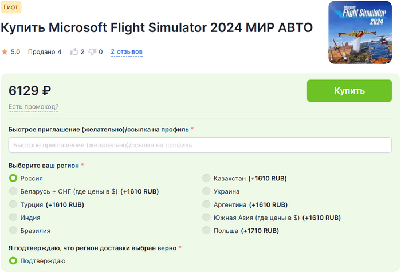Select the Россия region option
The height and width of the screenshot is (273, 401).
(13, 178)
